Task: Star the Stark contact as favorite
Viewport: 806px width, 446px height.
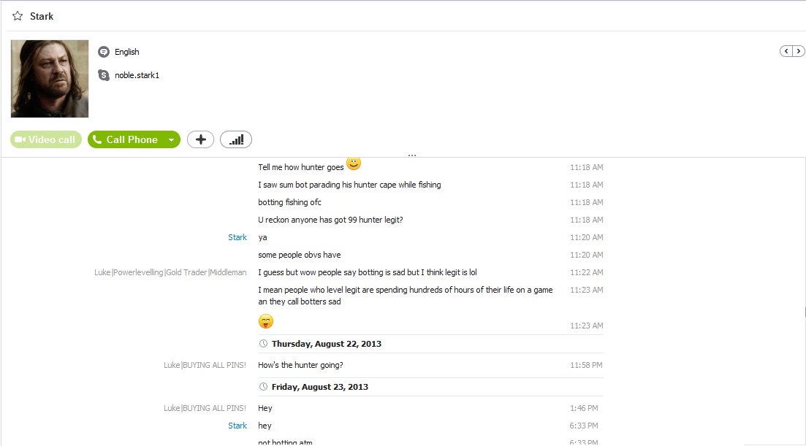Action: tap(18, 16)
